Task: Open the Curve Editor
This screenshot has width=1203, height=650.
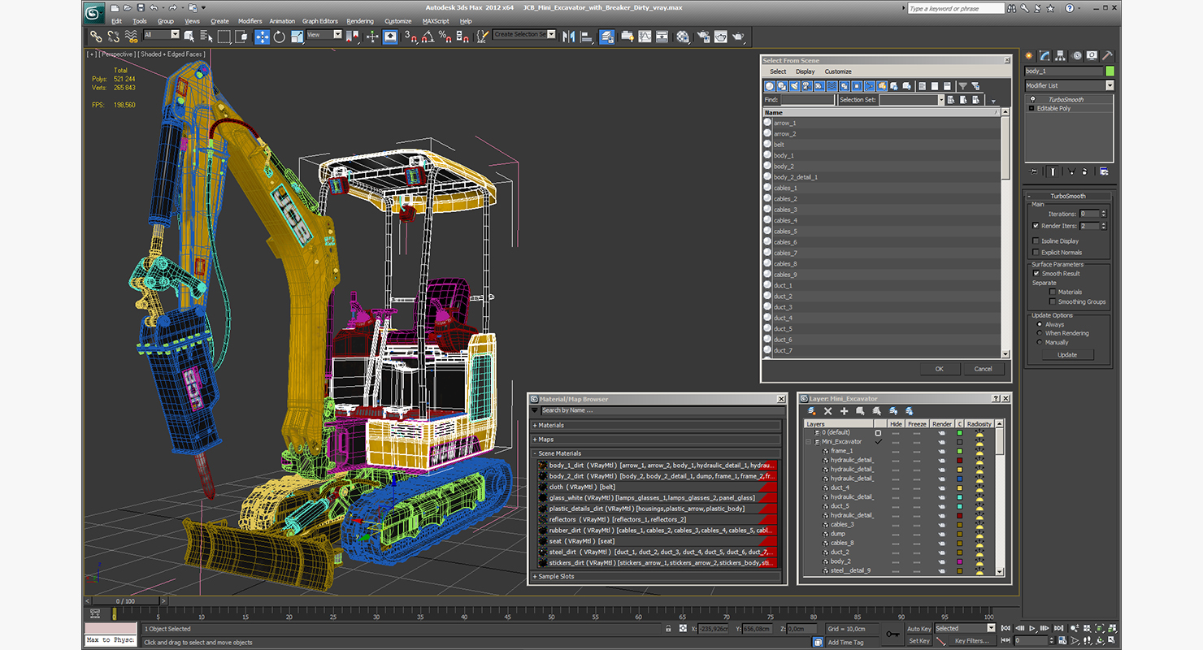Action: tap(645, 37)
